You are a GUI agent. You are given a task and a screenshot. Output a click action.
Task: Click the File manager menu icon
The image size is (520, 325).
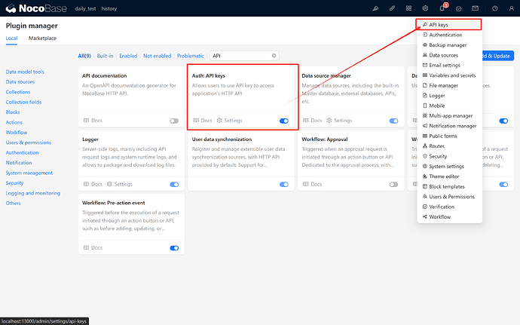[425, 85]
